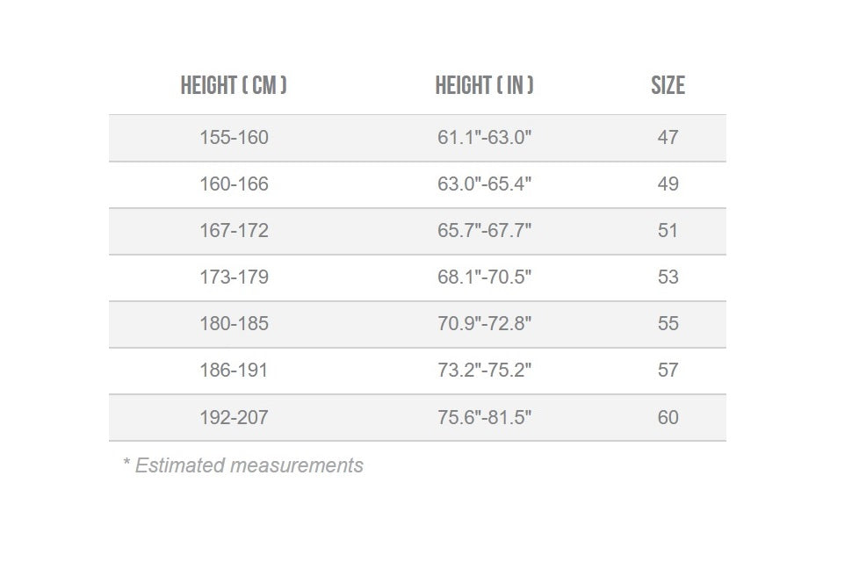Select size 55 cell
852x562 pixels.
point(668,324)
